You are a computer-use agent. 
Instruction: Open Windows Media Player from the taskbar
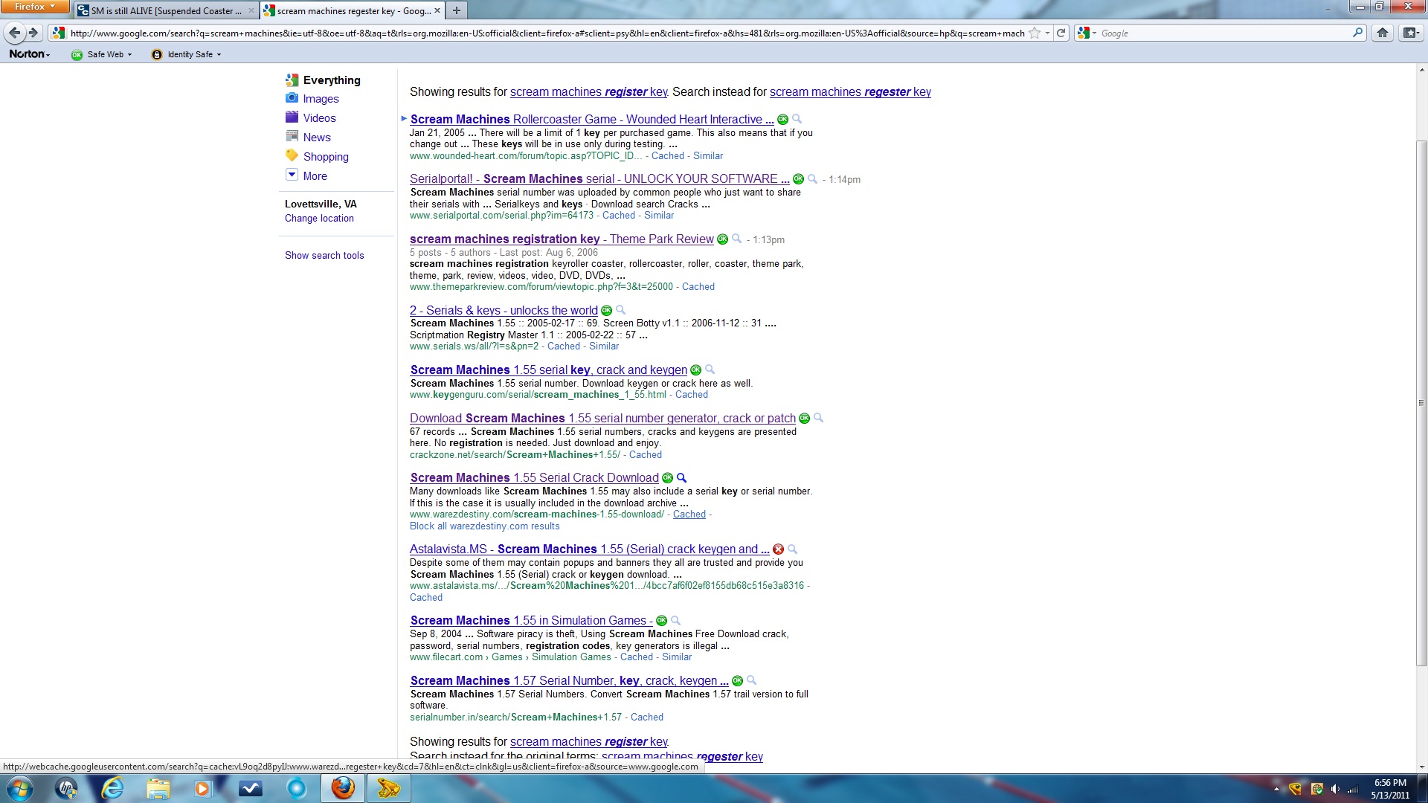point(202,788)
